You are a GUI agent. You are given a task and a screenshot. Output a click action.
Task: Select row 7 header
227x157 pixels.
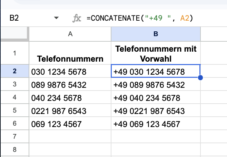coord(14,137)
